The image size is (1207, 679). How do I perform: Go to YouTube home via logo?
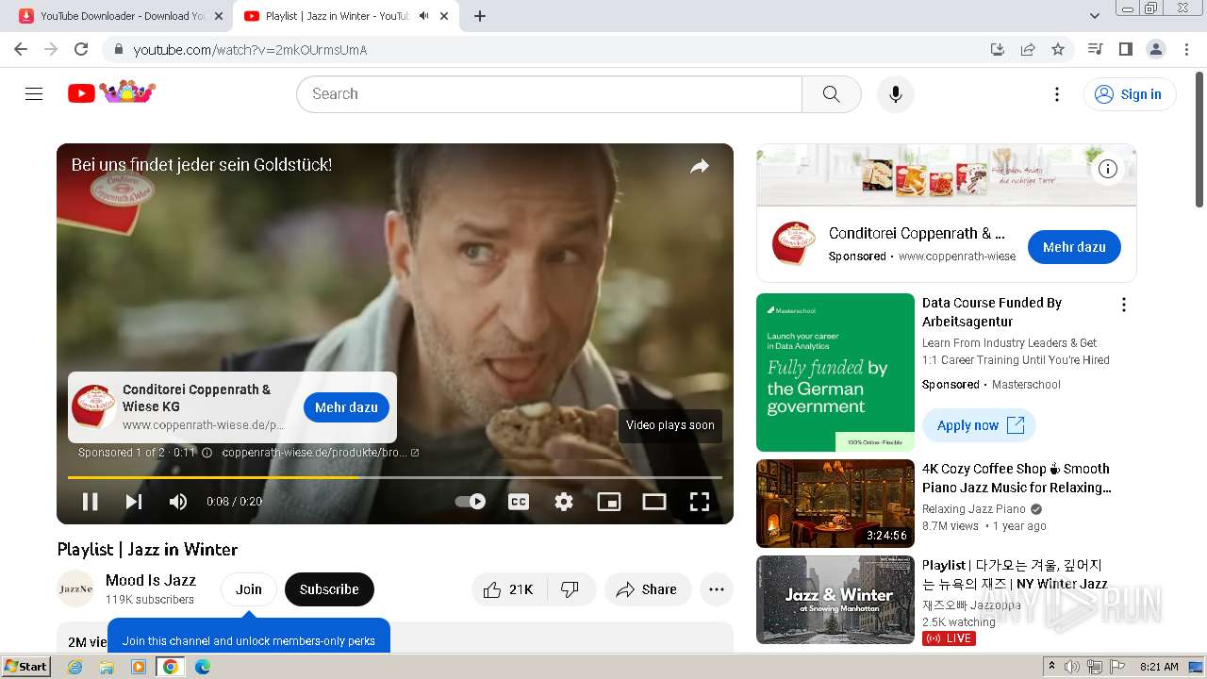pyautogui.click(x=111, y=92)
